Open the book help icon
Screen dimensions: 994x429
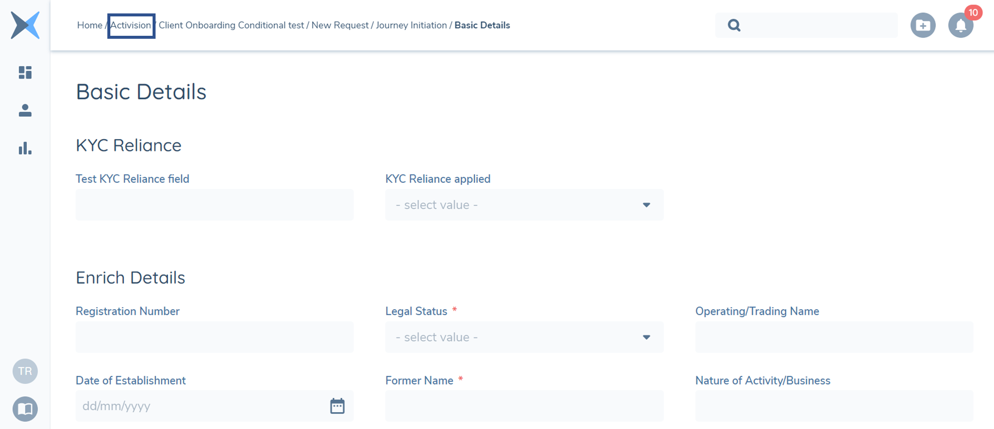pos(25,409)
